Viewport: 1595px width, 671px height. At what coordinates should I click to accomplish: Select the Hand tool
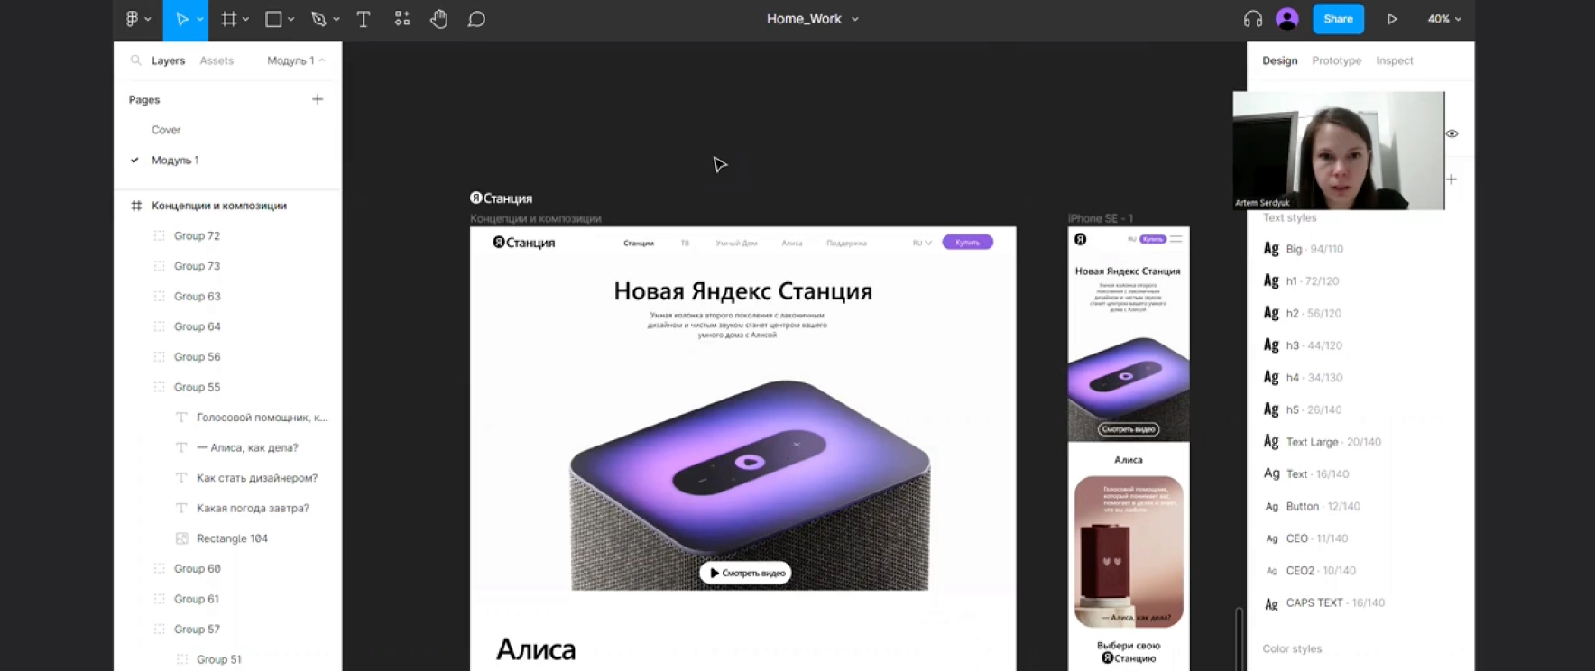click(439, 19)
